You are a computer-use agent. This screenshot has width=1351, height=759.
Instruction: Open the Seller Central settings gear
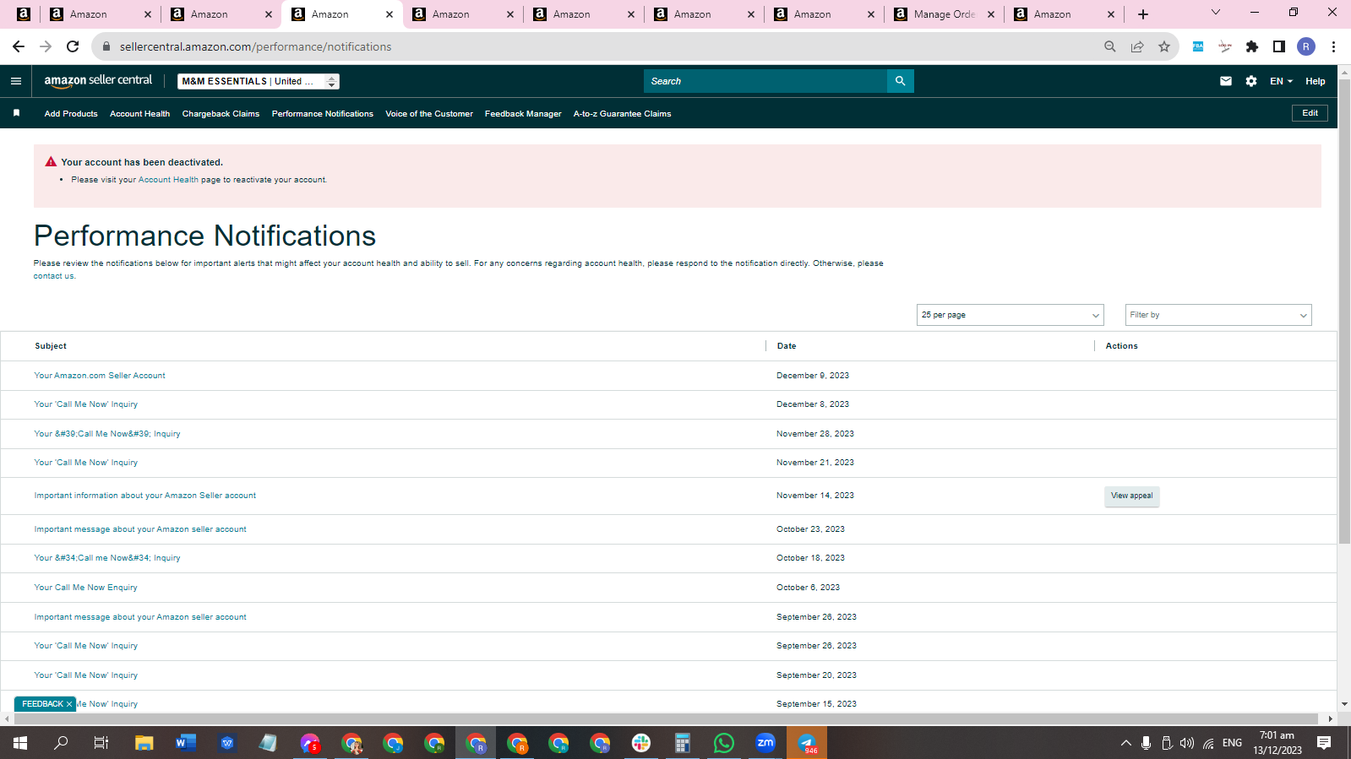(x=1251, y=81)
